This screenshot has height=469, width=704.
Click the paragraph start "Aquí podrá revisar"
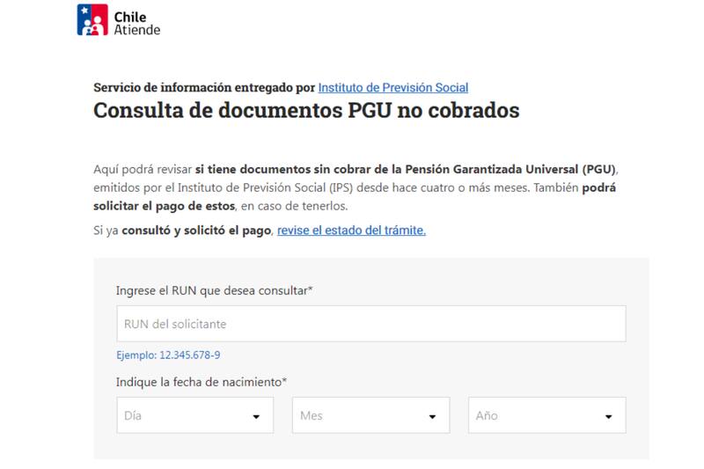coord(142,168)
